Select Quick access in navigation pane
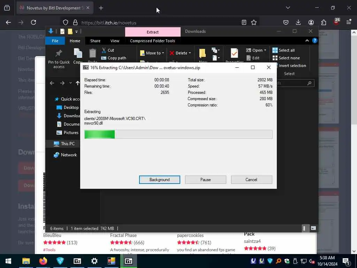357x268 pixels. tap(67, 99)
